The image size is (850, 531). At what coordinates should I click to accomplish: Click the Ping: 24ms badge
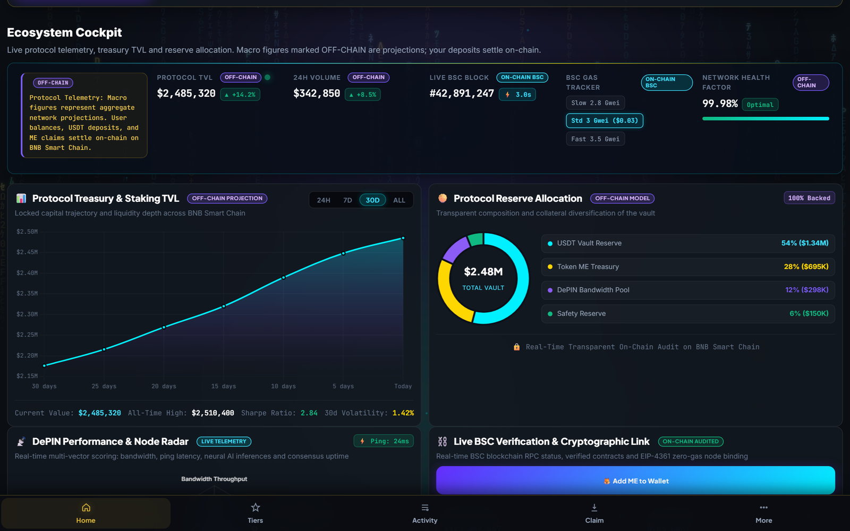pyautogui.click(x=384, y=441)
